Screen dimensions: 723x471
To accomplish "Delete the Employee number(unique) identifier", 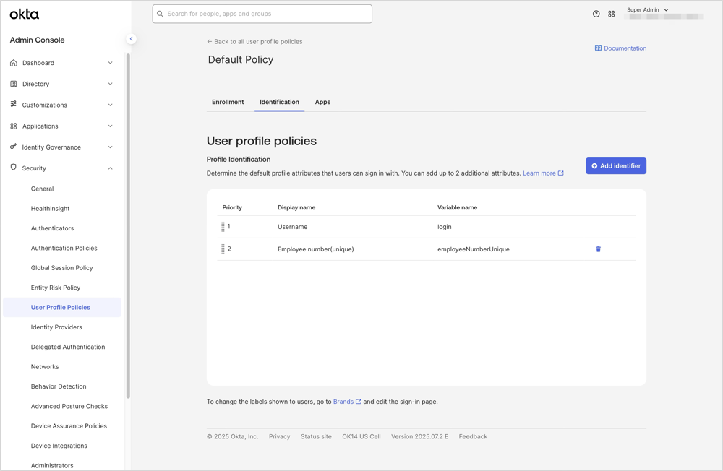I will (x=598, y=249).
